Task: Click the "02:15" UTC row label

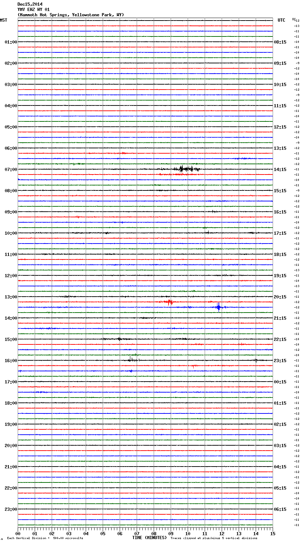Action: [280, 424]
